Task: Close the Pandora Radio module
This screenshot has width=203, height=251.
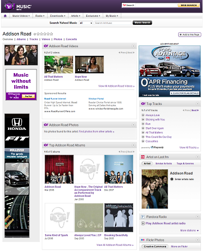Action: pyautogui.click(x=197, y=217)
